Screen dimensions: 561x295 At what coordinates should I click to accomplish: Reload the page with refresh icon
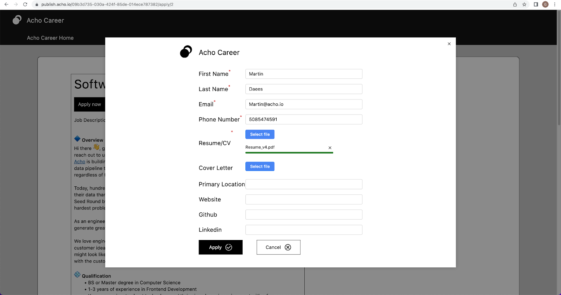click(25, 5)
